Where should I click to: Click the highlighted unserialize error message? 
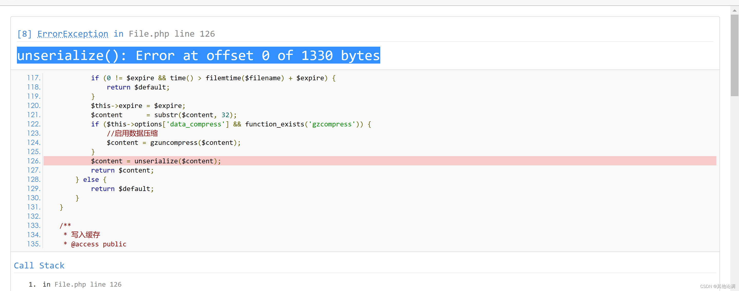click(198, 55)
